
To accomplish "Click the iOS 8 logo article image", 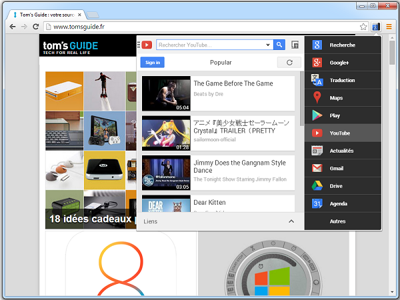I will click(x=121, y=264).
